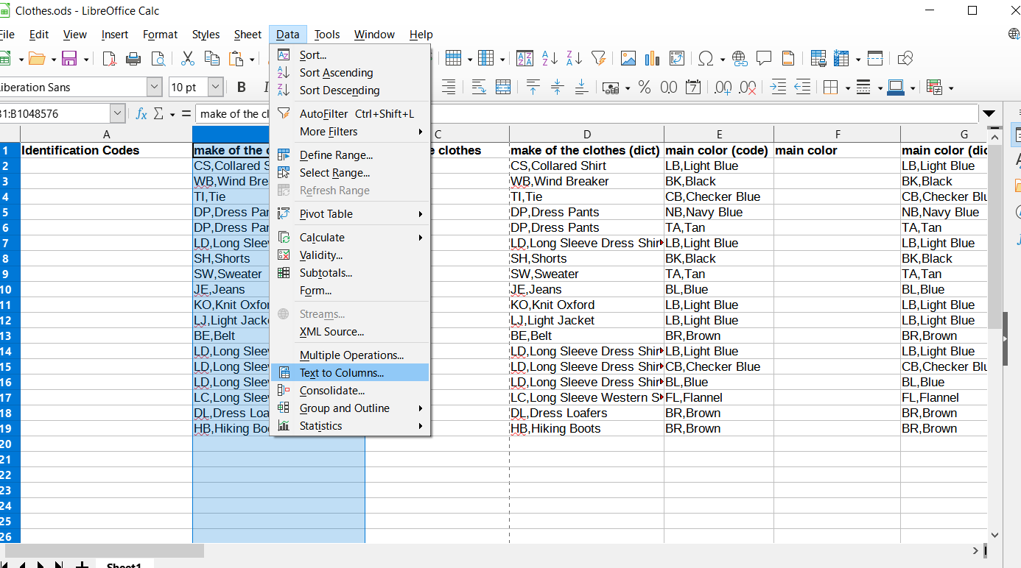Click the Insert Image icon

tap(628, 59)
